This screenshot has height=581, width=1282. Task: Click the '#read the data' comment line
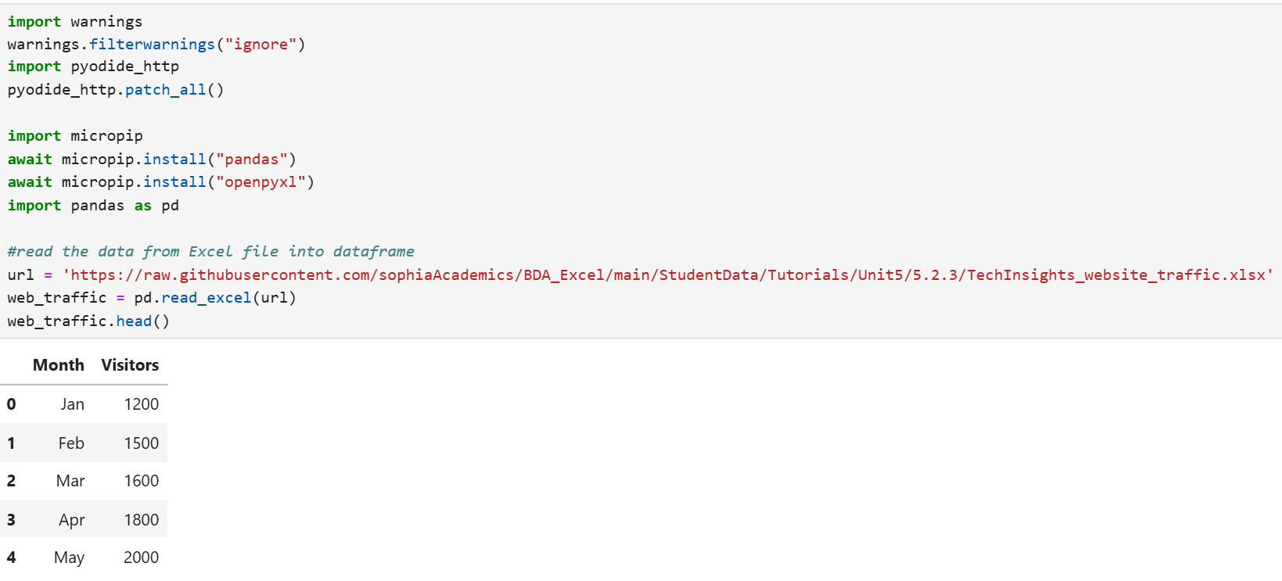pos(210,252)
